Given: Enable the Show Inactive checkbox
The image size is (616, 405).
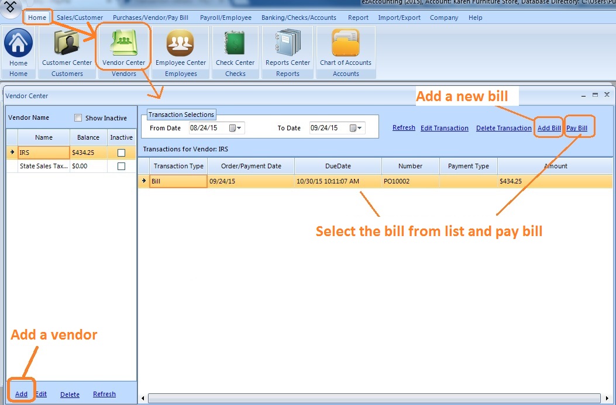Looking at the screenshot, I should click(x=78, y=118).
